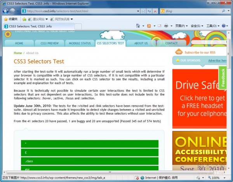Open the green Feedback side tab
The width and height of the screenshot is (233, 182).
[223, 78]
